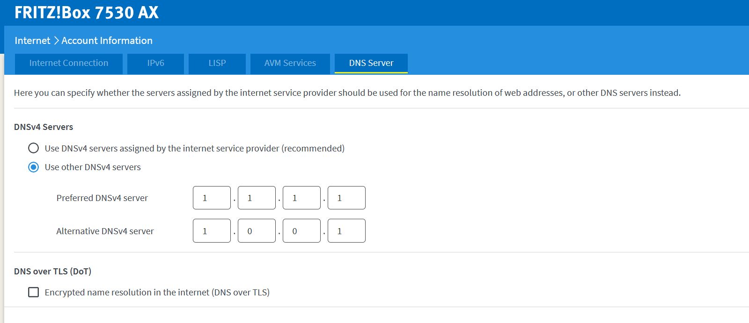This screenshot has width=749, height=323.
Task: Click fourth octet of Preferred DNSv4 server
Action: [346, 198]
